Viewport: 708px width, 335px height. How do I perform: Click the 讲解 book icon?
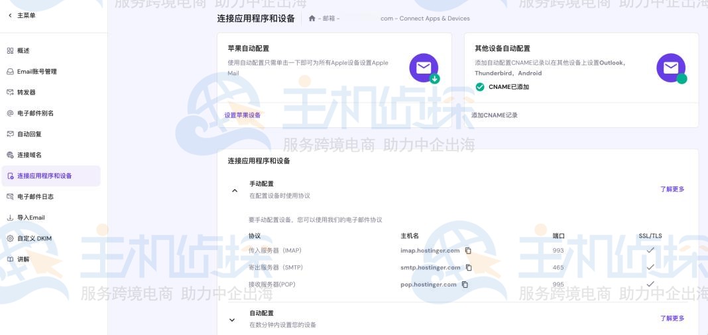pos(10,259)
